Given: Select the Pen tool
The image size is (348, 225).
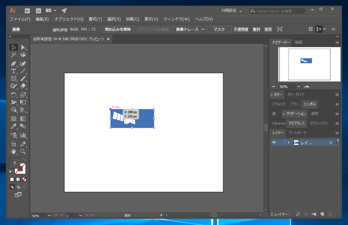Looking at the screenshot, I should coord(13,64).
